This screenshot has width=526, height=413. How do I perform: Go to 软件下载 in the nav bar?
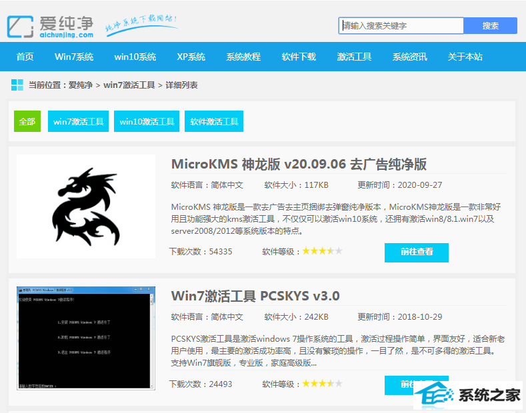[299, 57]
